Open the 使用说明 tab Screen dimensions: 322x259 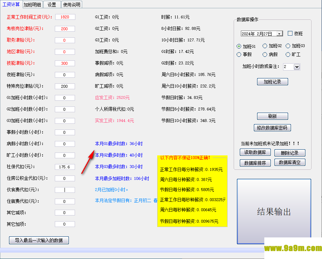click(x=72, y=5)
